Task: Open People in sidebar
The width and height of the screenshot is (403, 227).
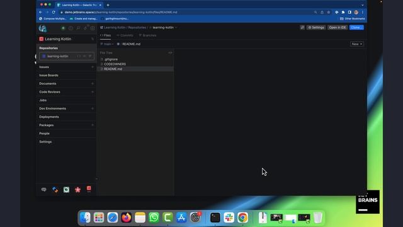Action: 44,133
